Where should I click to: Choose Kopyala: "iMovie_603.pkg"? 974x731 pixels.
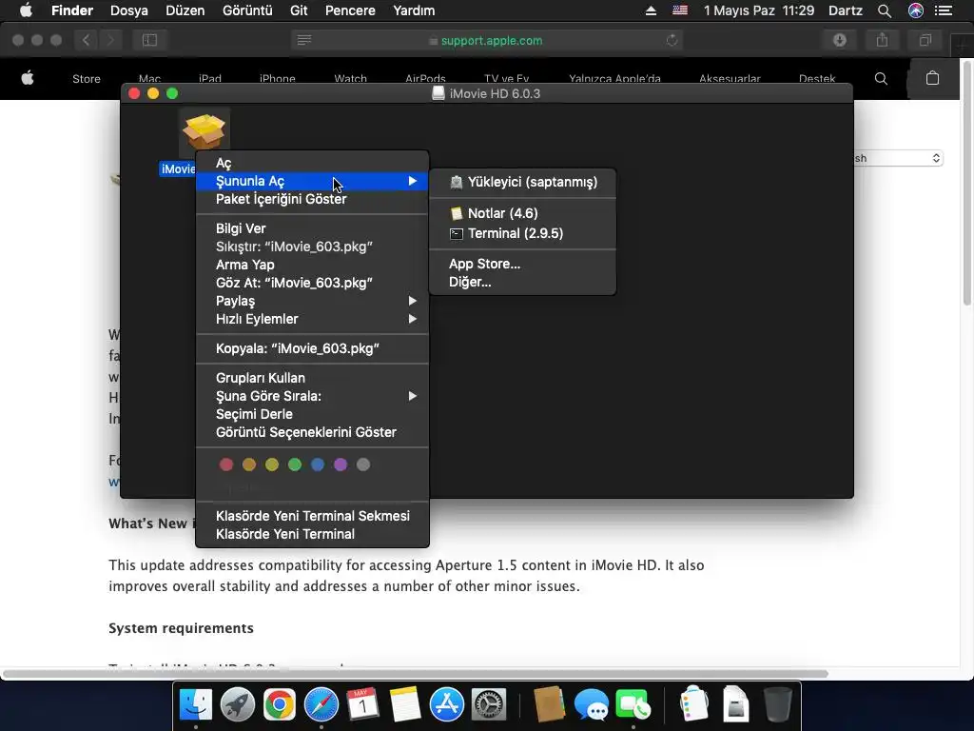coord(312,348)
